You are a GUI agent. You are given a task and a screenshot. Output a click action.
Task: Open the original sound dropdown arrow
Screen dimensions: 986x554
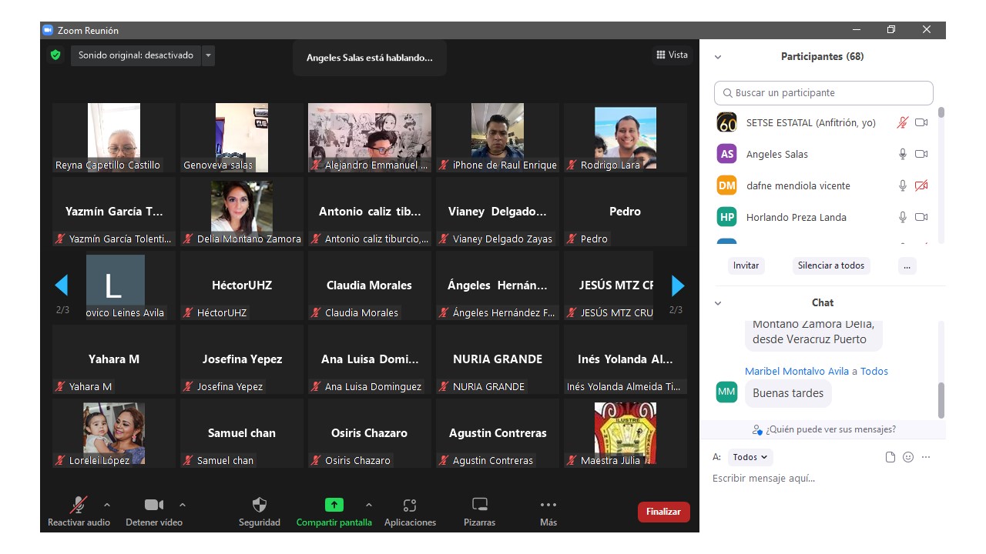(208, 55)
